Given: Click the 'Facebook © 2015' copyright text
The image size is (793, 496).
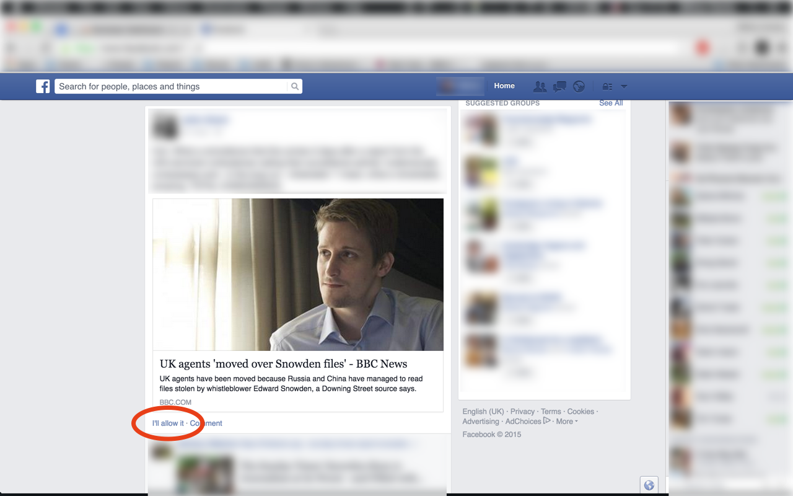Looking at the screenshot, I should [492, 435].
